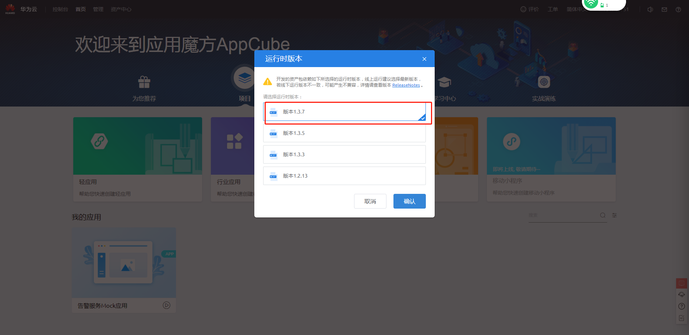689x335 pixels.
Task: Choose runtime version 1.3.3
Action: click(344, 154)
